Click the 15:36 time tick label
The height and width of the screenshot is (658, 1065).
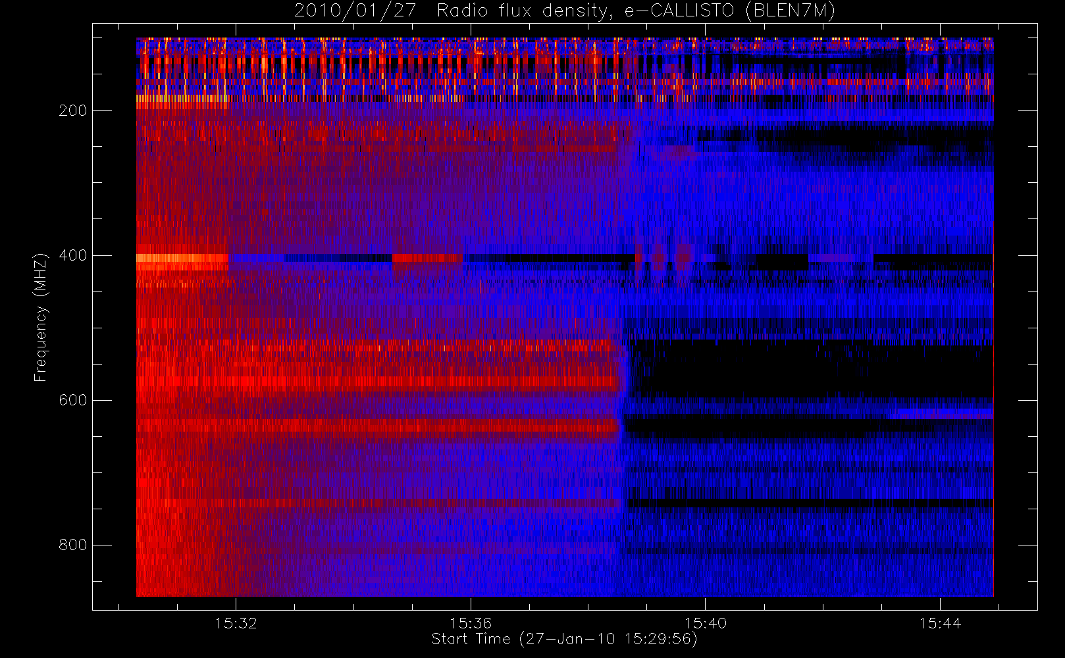point(471,623)
